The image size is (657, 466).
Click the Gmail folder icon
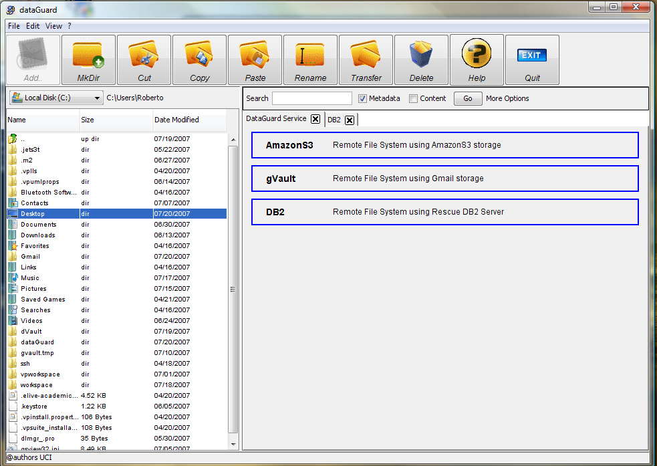pos(13,256)
